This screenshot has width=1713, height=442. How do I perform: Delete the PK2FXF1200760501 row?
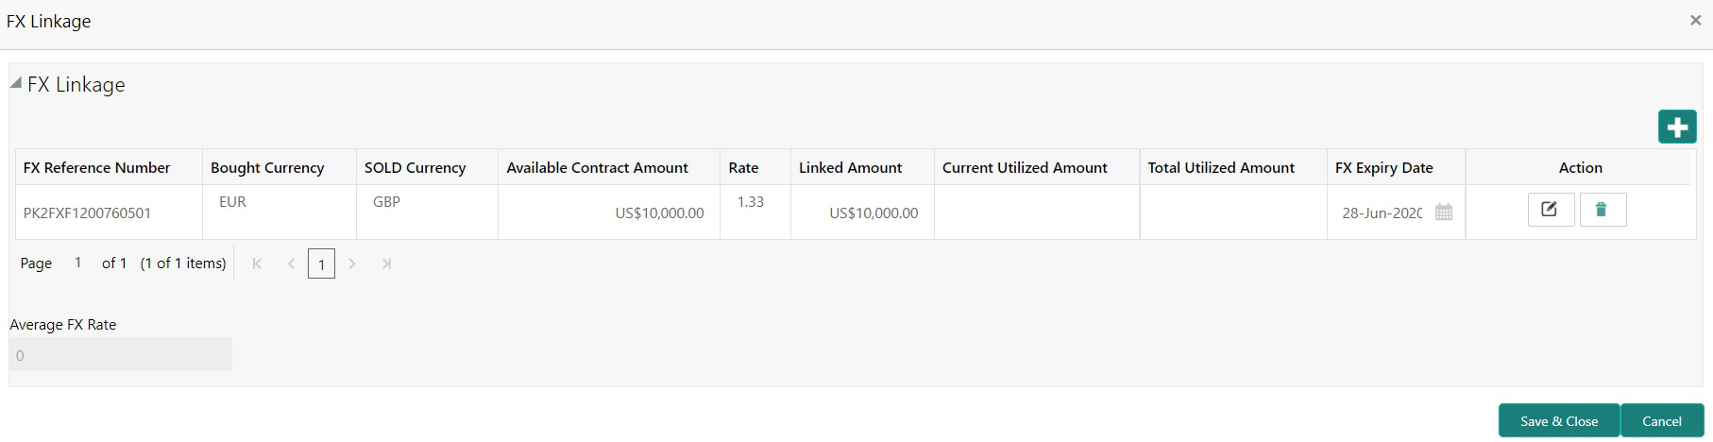coord(1603,210)
